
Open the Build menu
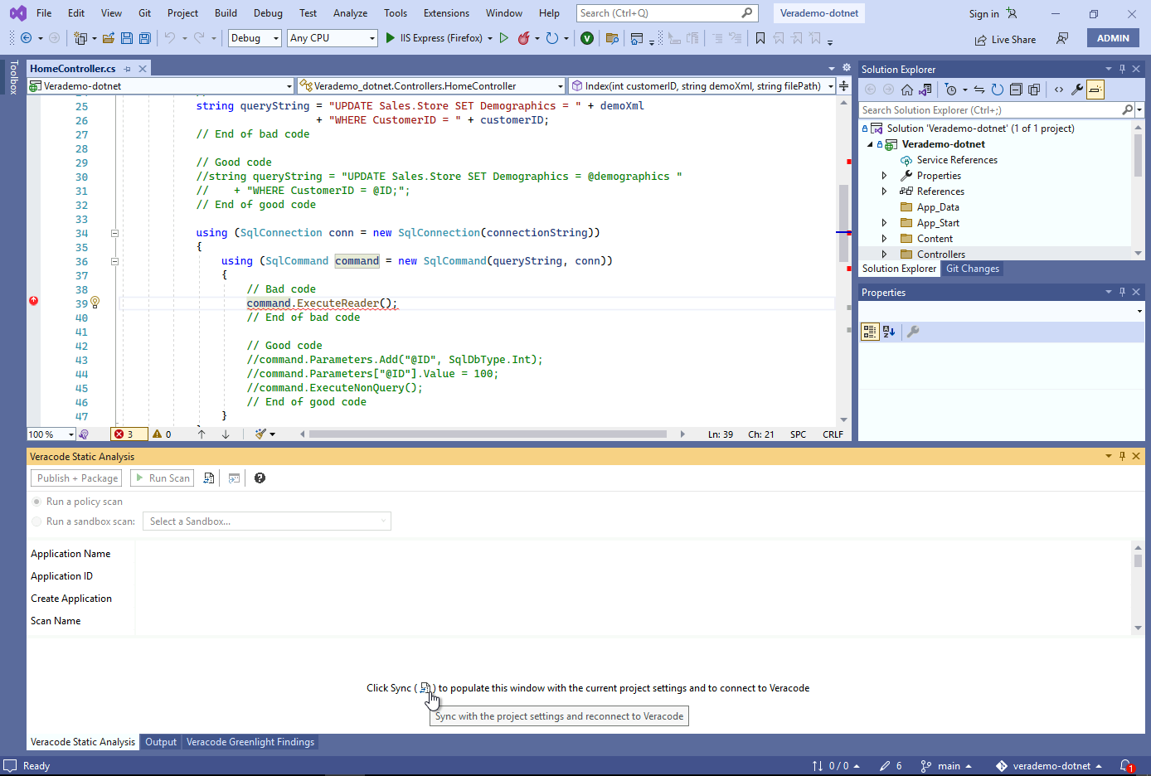226,13
